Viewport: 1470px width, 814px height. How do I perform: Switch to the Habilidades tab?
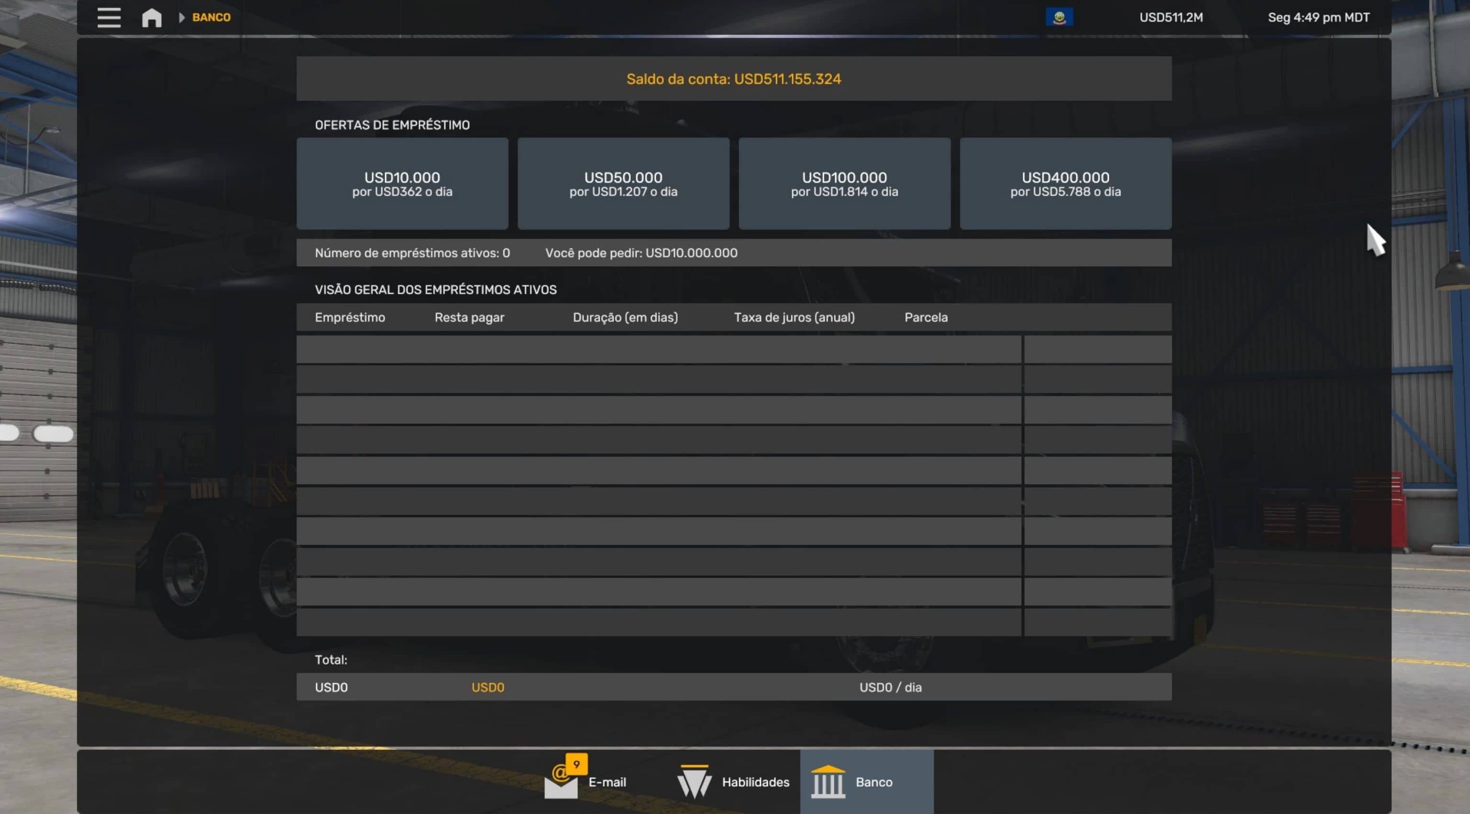[x=755, y=782]
